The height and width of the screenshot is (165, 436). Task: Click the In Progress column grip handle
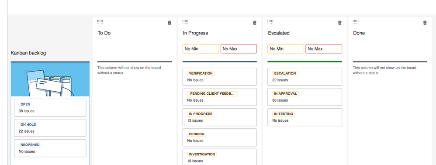[185, 22]
